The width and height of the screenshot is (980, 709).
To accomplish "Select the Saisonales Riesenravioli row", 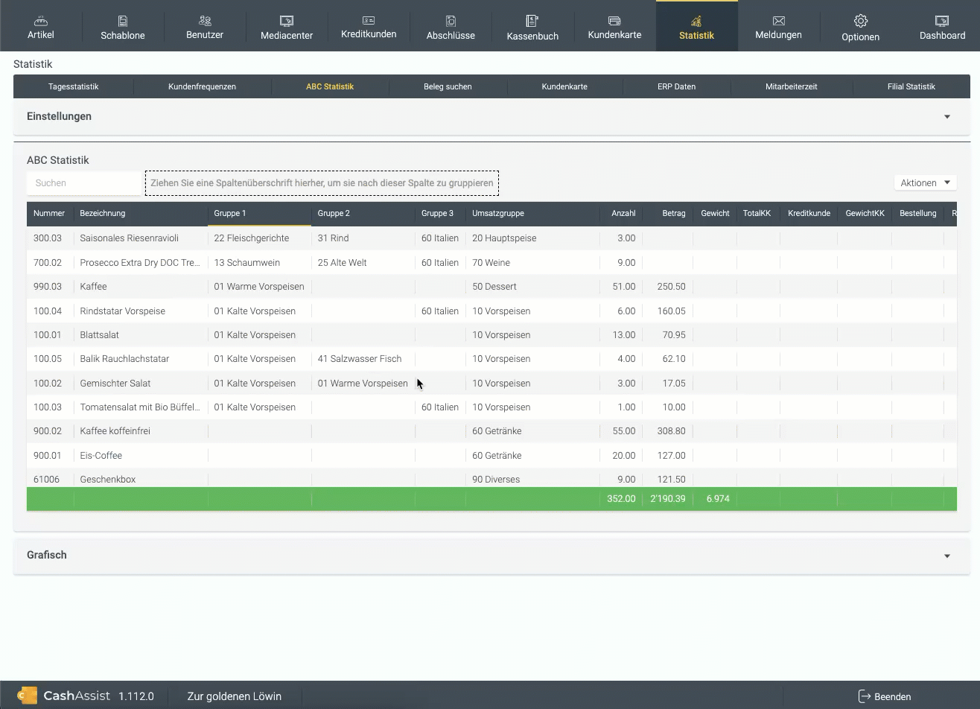I will (491, 238).
